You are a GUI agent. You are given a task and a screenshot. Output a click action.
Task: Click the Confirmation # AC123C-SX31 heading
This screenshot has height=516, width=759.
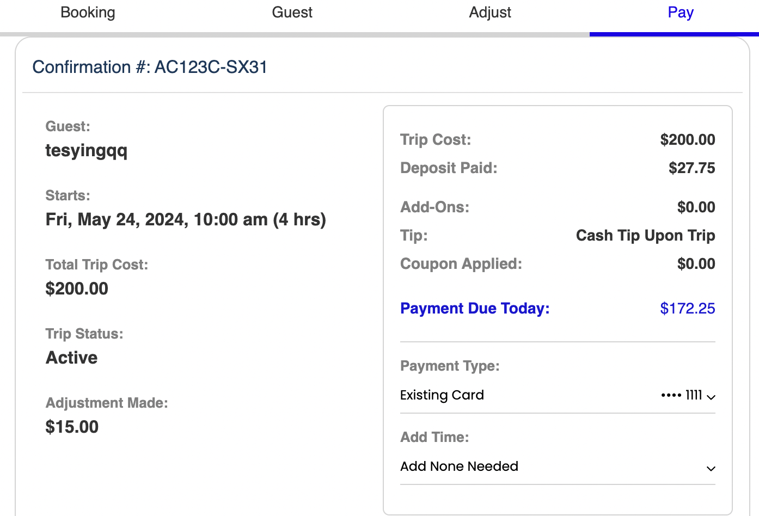[x=150, y=67]
